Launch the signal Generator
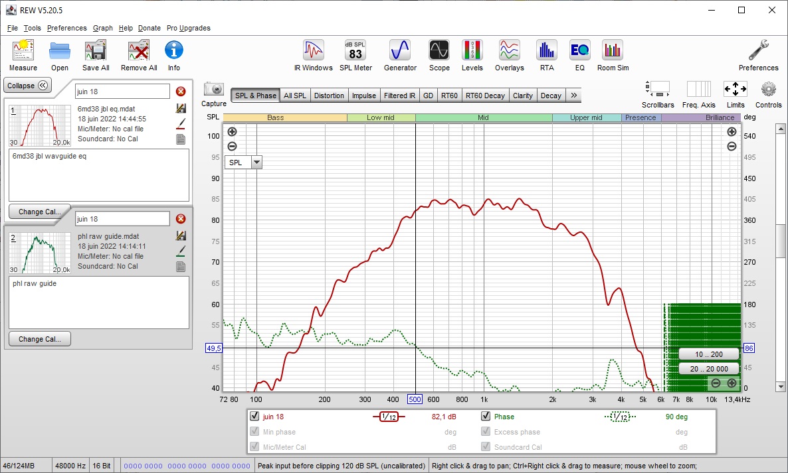 (x=400, y=55)
